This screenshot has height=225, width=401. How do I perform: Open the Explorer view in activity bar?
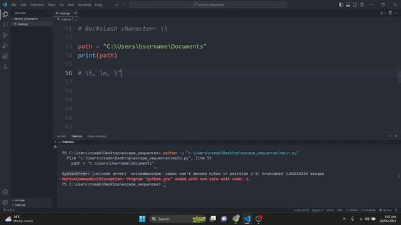[5, 14]
